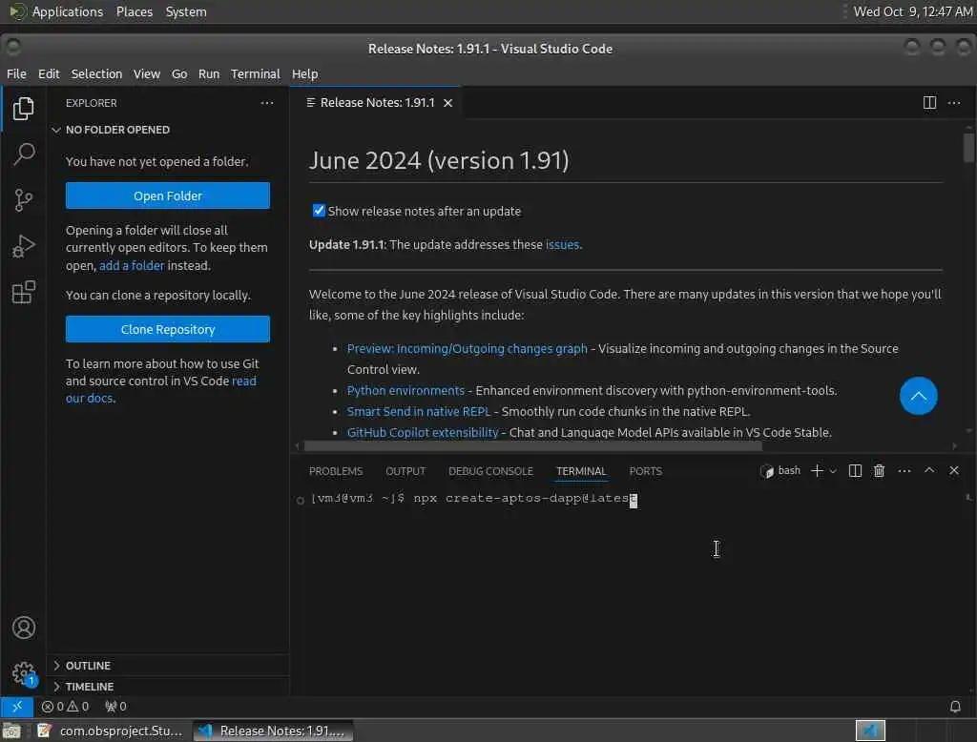Collapse the No Folder Opened section
977x742 pixels.
click(x=117, y=130)
